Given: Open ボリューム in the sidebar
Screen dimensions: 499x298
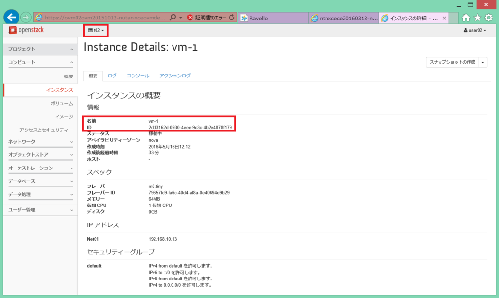Looking at the screenshot, I should tap(62, 103).
